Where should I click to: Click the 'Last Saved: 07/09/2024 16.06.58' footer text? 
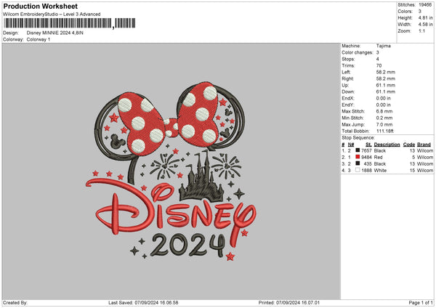pyautogui.click(x=143, y=303)
